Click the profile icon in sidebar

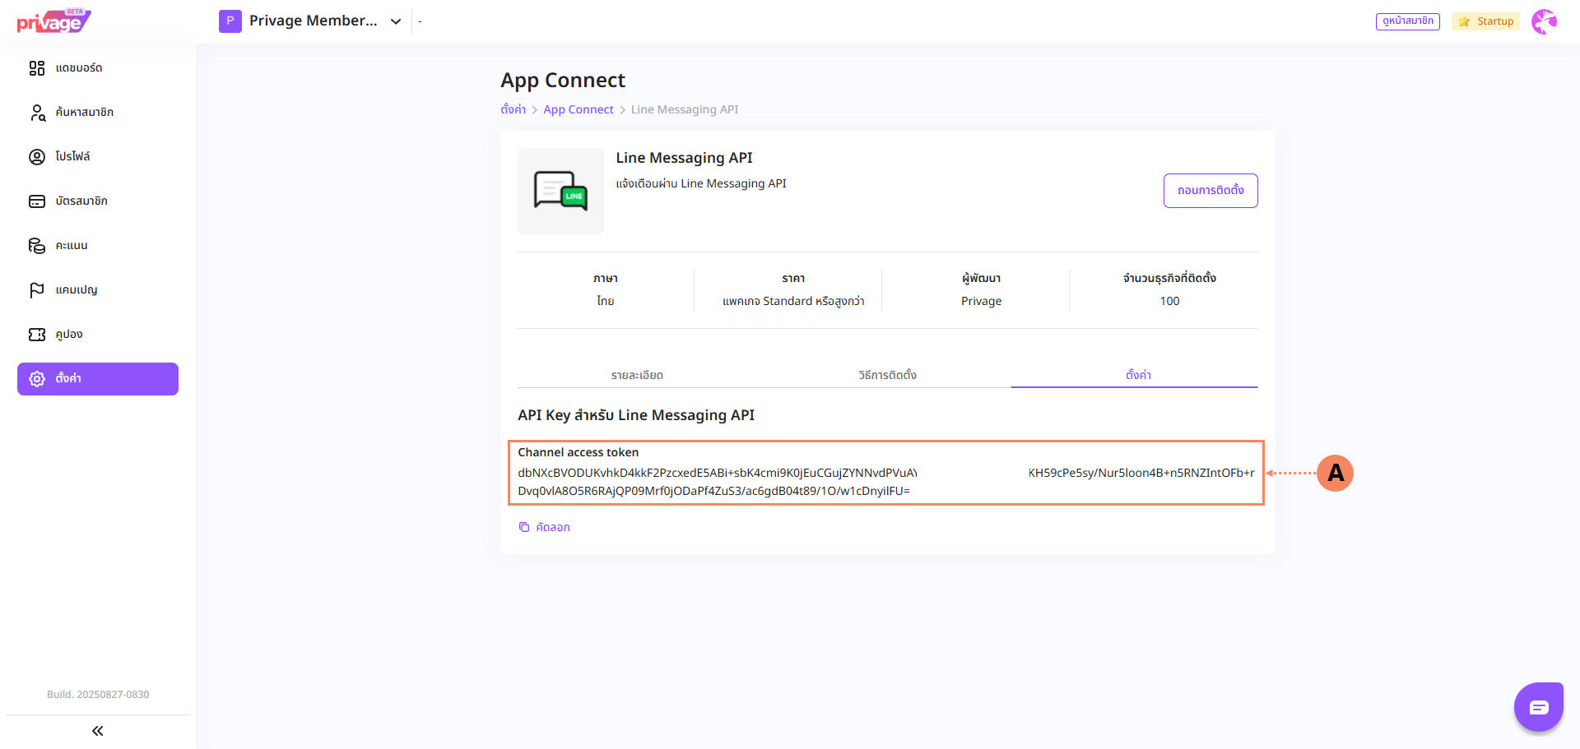click(37, 157)
